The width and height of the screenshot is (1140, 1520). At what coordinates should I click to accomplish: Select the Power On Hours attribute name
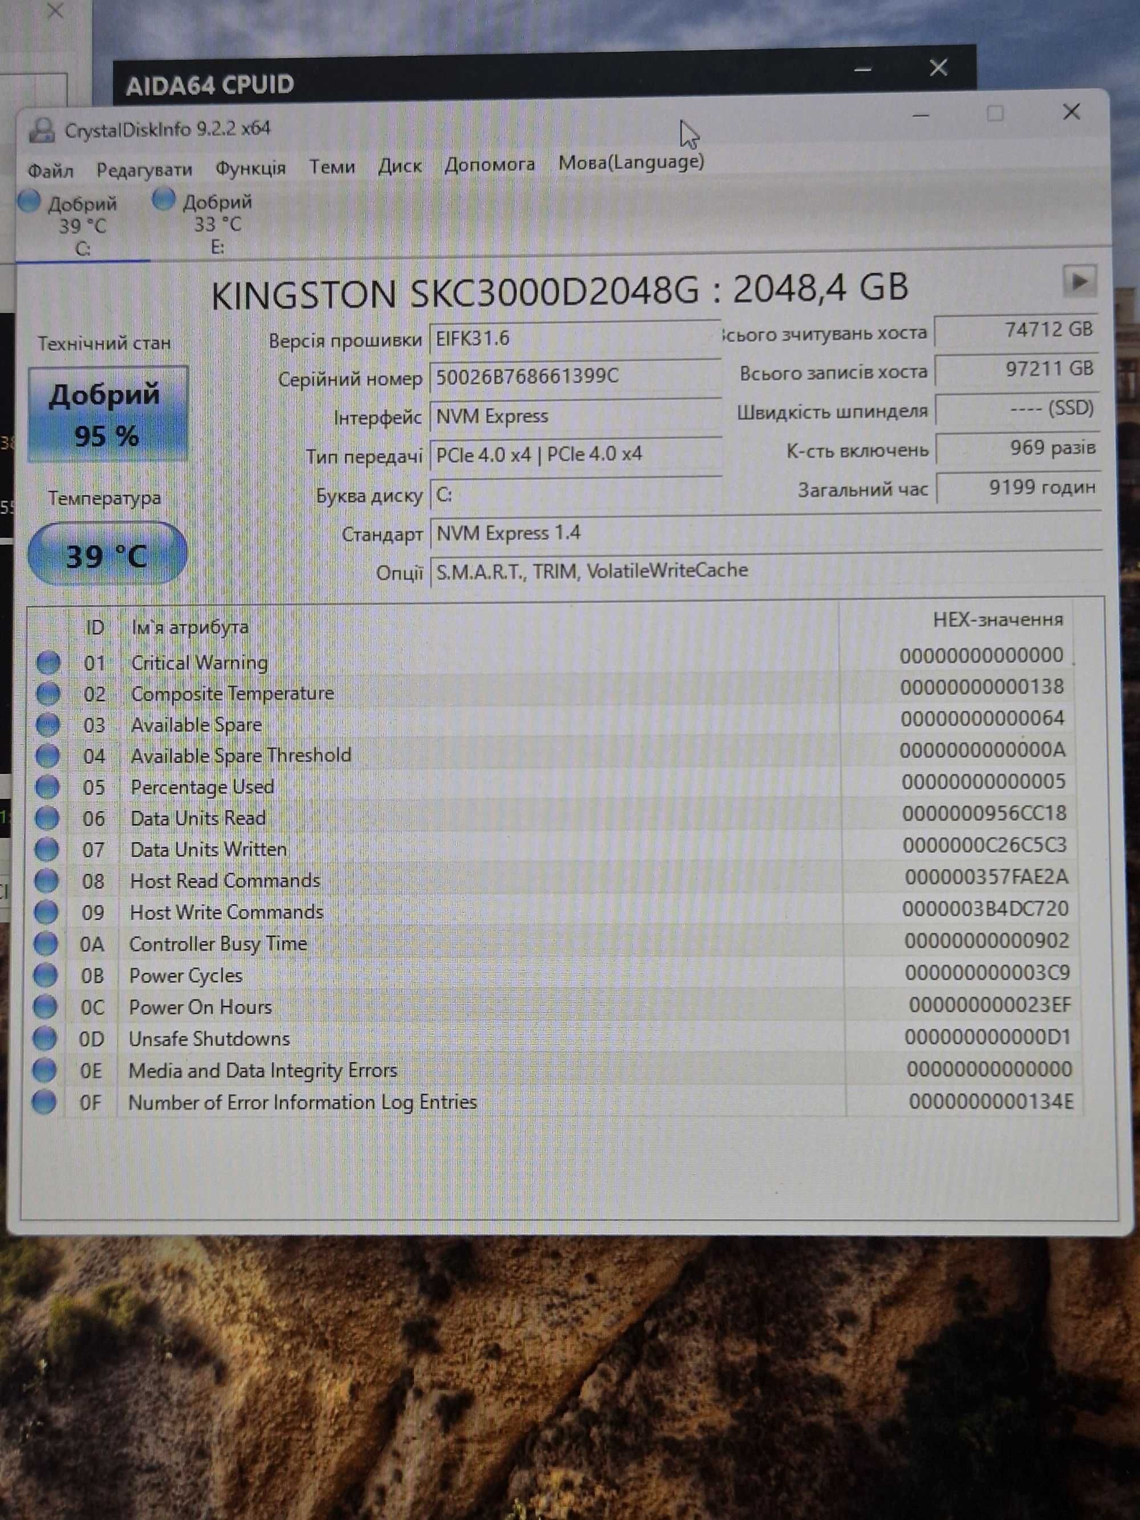click(200, 1008)
